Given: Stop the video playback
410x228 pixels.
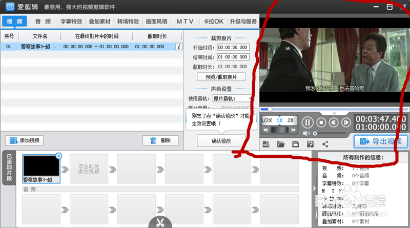Looking at the screenshot, I should (x=321, y=122).
